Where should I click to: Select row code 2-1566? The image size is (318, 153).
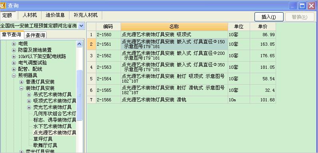tap(108, 100)
